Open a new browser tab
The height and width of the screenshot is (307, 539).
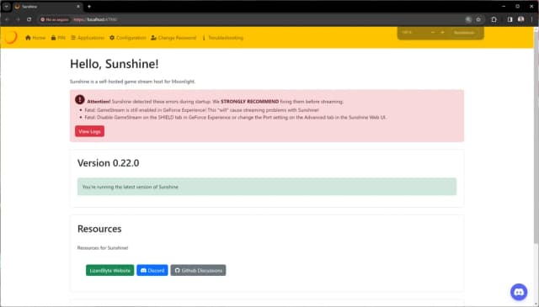click(89, 7)
